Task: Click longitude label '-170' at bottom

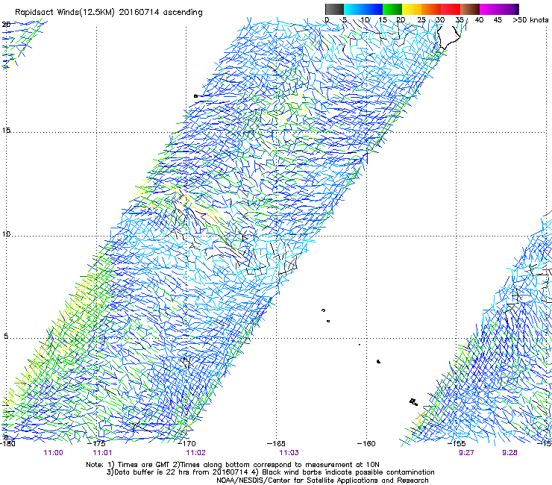Action: pos(186,444)
